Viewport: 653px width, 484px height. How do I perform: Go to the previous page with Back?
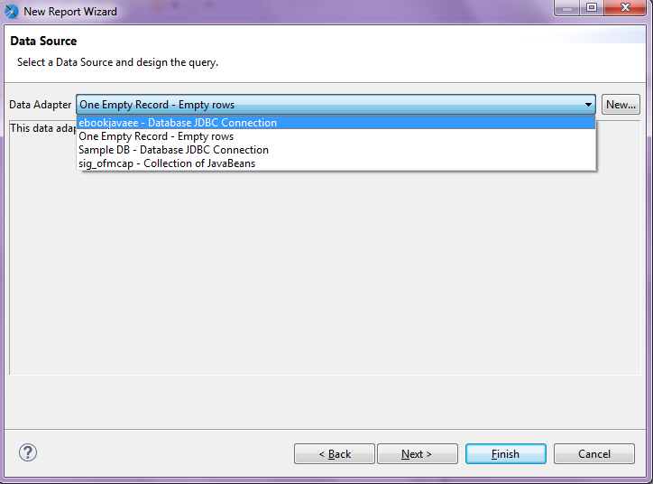click(335, 453)
